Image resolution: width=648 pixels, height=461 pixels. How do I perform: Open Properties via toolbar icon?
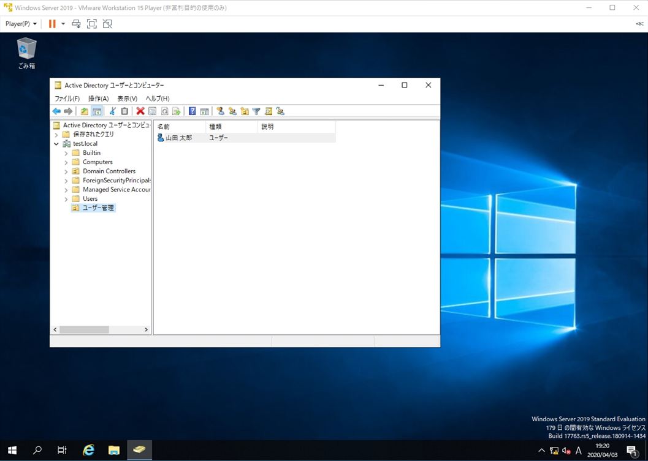153,111
